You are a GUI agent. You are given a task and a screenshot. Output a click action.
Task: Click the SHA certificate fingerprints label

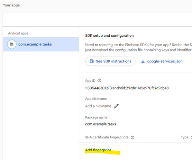tap(107, 137)
